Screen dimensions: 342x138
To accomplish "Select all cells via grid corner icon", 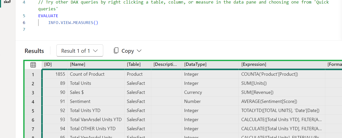I will (x=33, y=65).
